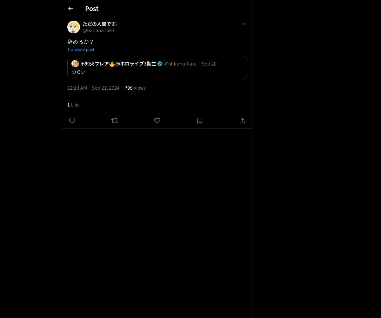Click Translate post link

tap(81, 49)
